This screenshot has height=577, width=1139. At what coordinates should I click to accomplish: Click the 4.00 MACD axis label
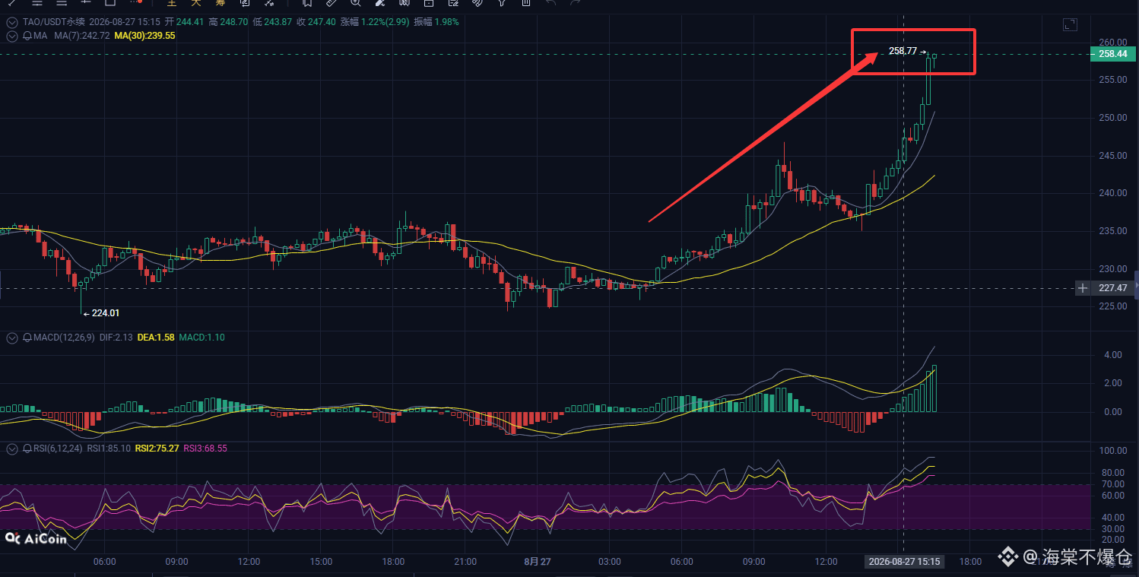point(1112,355)
